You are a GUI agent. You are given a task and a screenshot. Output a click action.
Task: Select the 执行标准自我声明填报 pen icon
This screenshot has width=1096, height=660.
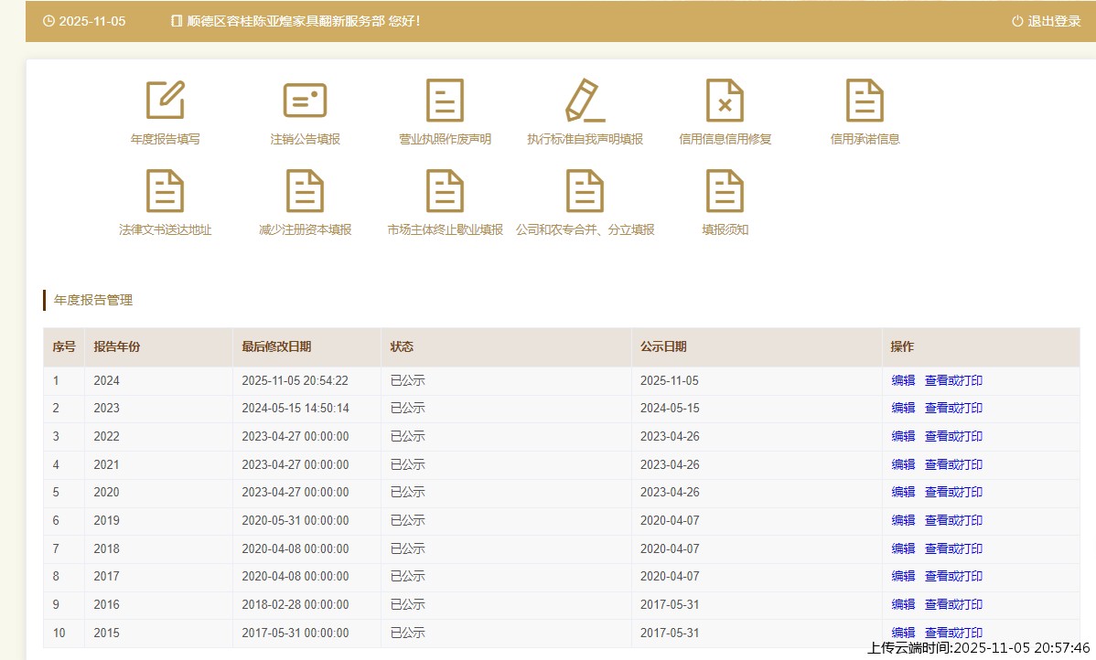coord(585,101)
